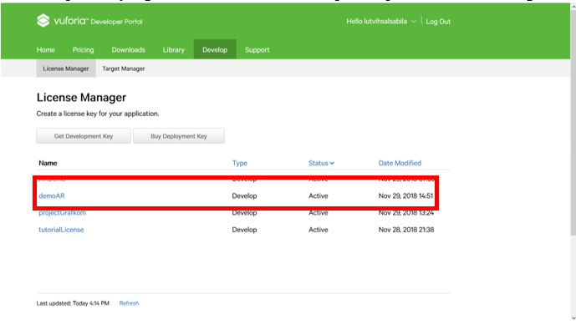Viewport: 576px width, 325px height.
Task: Sort by the Date Modified column header
Action: click(400, 163)
